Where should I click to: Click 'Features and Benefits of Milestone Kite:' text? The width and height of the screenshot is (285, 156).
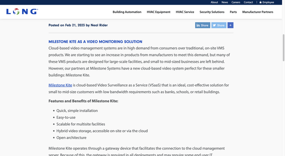[x=83, y=101]
